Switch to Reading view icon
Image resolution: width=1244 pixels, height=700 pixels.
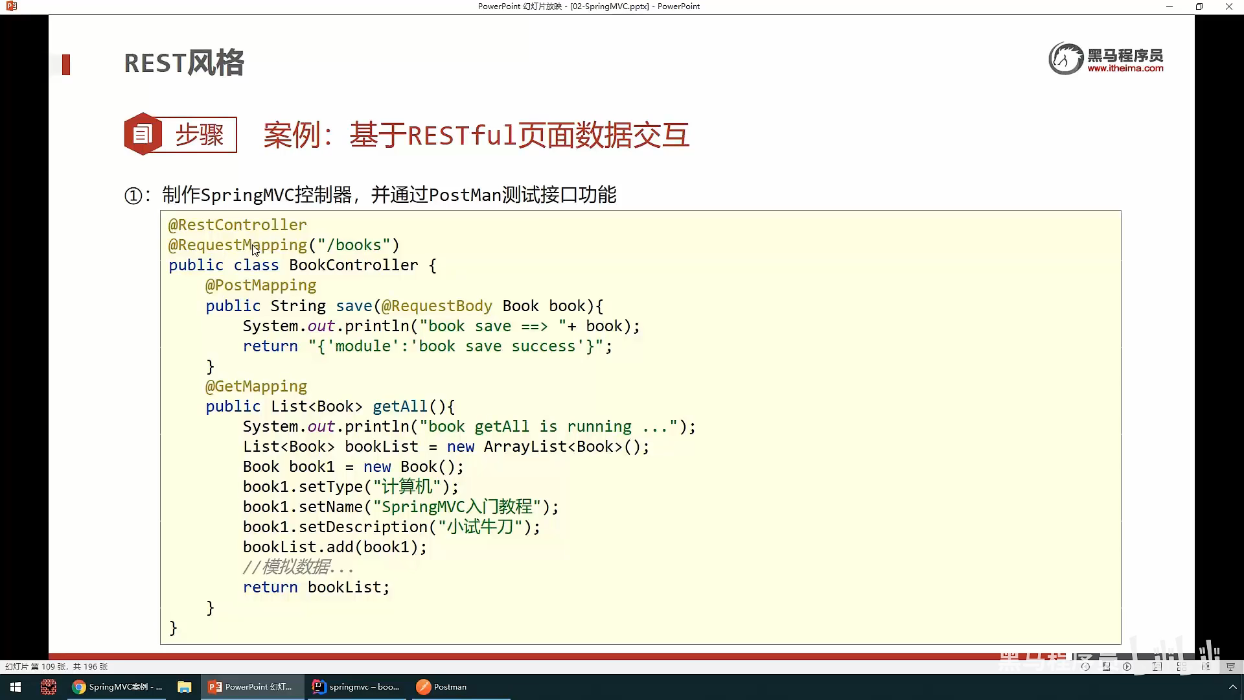point(1206,666)
